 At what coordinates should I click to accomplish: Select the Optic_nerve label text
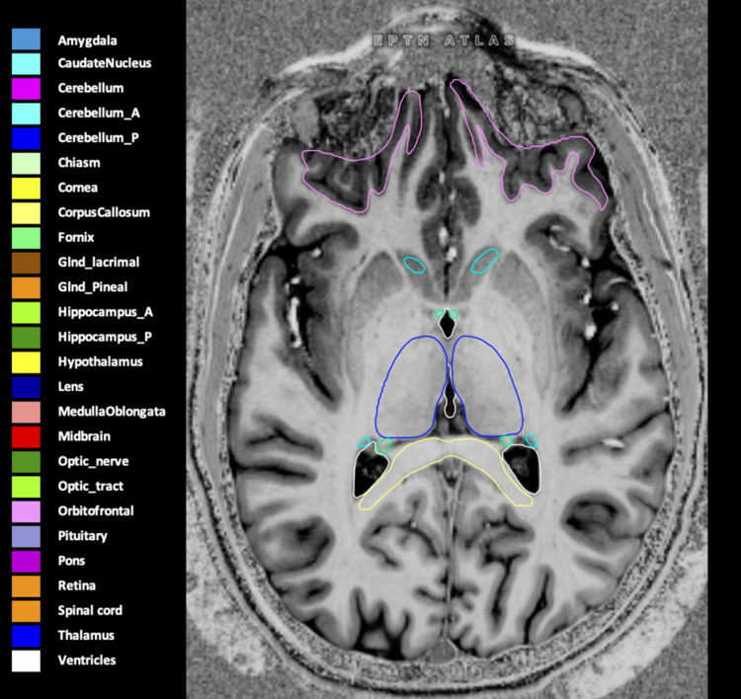(93, 461)
